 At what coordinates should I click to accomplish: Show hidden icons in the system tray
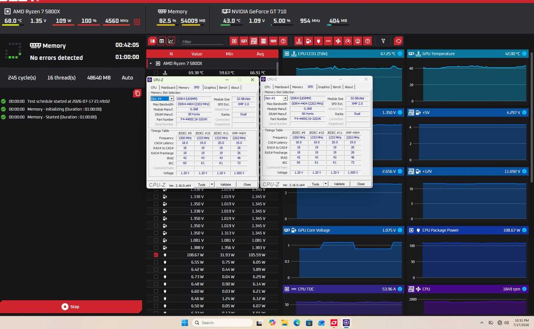[x=482, y=323]
